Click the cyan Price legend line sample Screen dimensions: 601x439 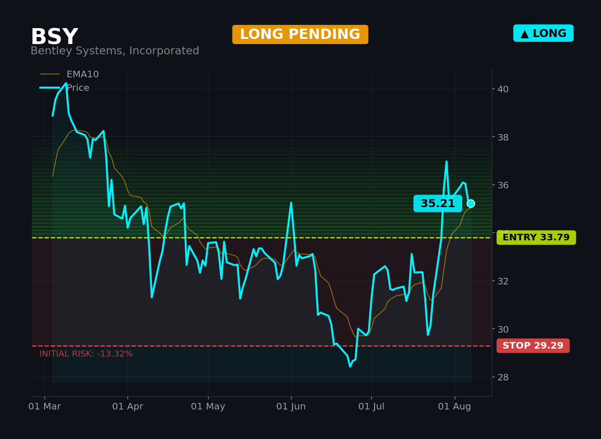click(50, 88)
